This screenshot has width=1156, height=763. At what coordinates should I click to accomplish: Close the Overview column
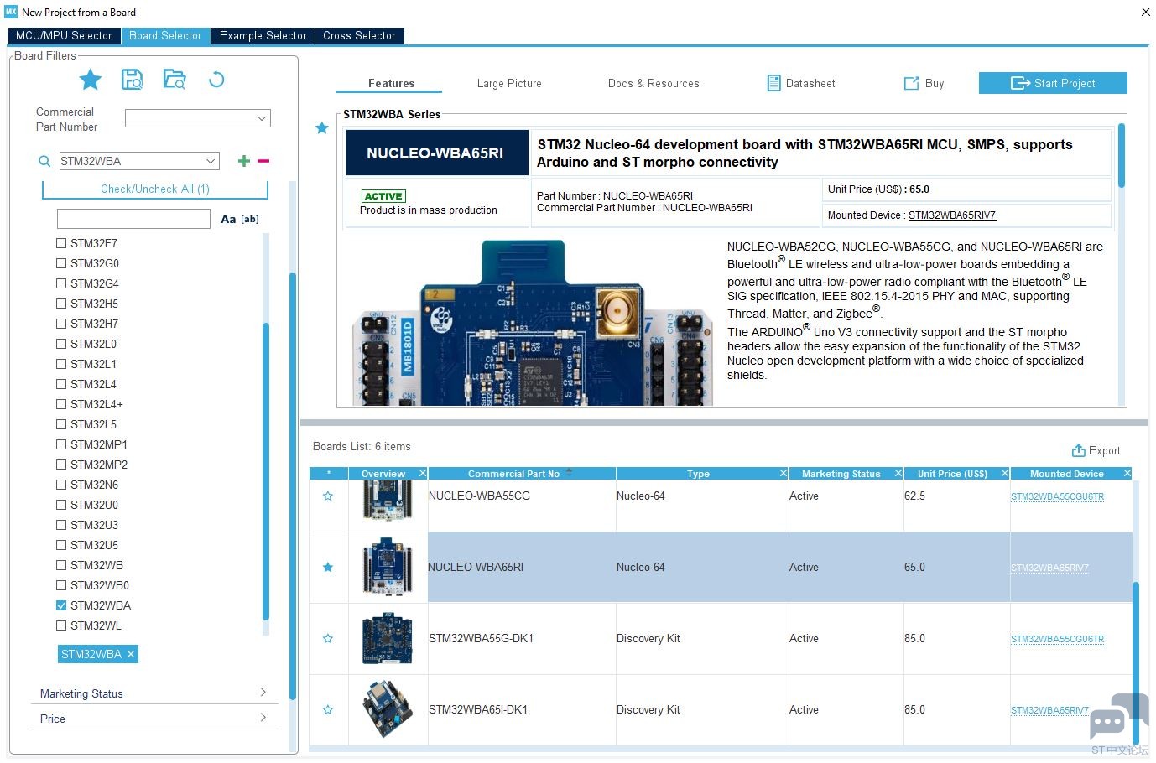click(x=423, y=474)
